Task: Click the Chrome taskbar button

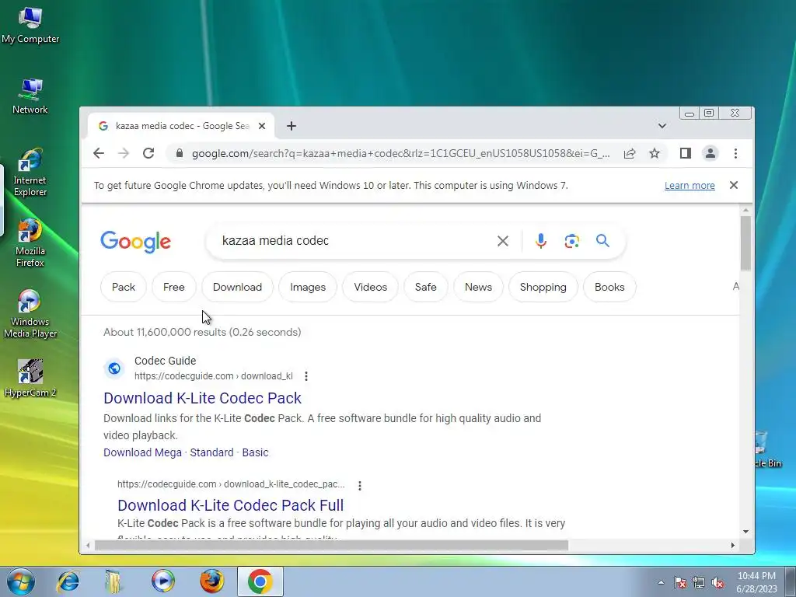Action: [x=260, y=581]
